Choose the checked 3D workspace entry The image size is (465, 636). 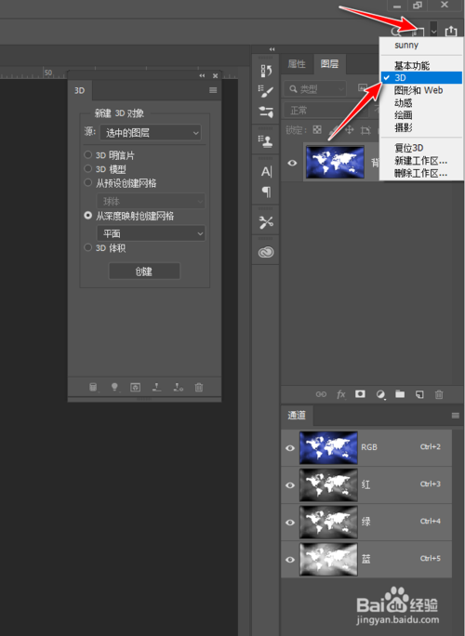(x=421, y=77)
